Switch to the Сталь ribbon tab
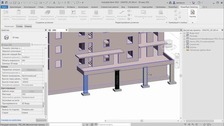The height and width of the screenshot is (126, 224). click(41, 7)
